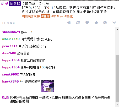Open the shabu8624 username
This screenshot has height=109, width=119.
tap(11, 32)
